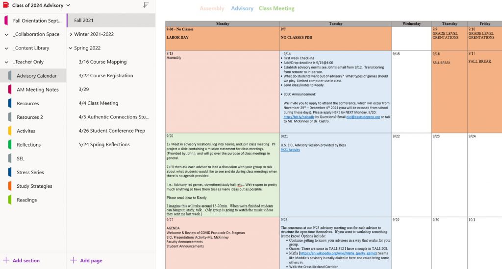Image resolution: width=502 pixels, height=269 pixels.
Task: Click the yellow Activites section icon
Action: (10, 131)
